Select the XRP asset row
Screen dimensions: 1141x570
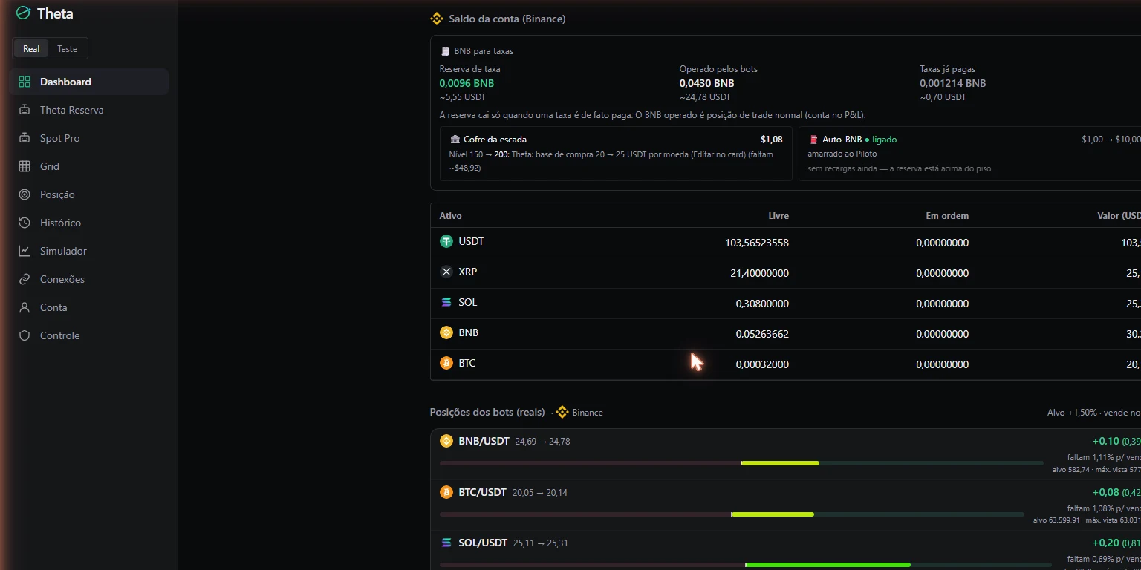tap(786, 273)
